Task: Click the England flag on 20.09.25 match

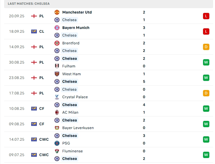Action: 34,16
